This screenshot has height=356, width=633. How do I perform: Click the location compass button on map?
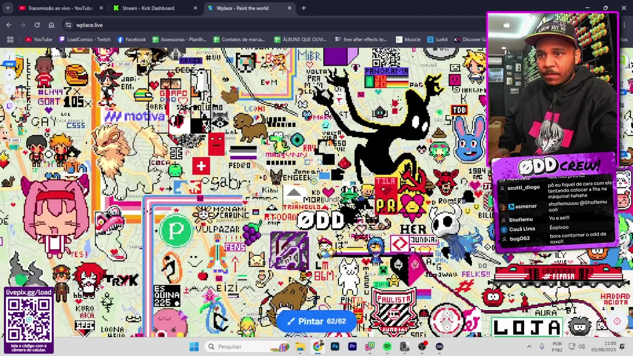tap(617, 321)
